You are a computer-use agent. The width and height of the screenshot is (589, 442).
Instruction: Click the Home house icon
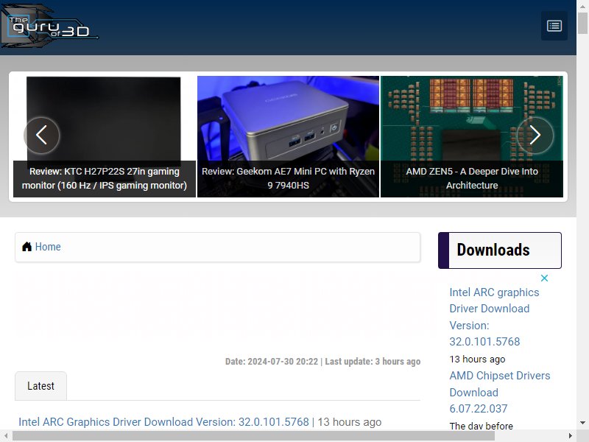tap(27, 247)
